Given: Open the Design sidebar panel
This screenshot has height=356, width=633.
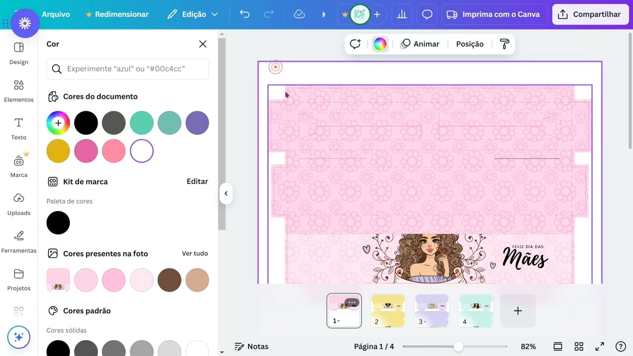Looking at the screenshot, I should tap(19, 54).
